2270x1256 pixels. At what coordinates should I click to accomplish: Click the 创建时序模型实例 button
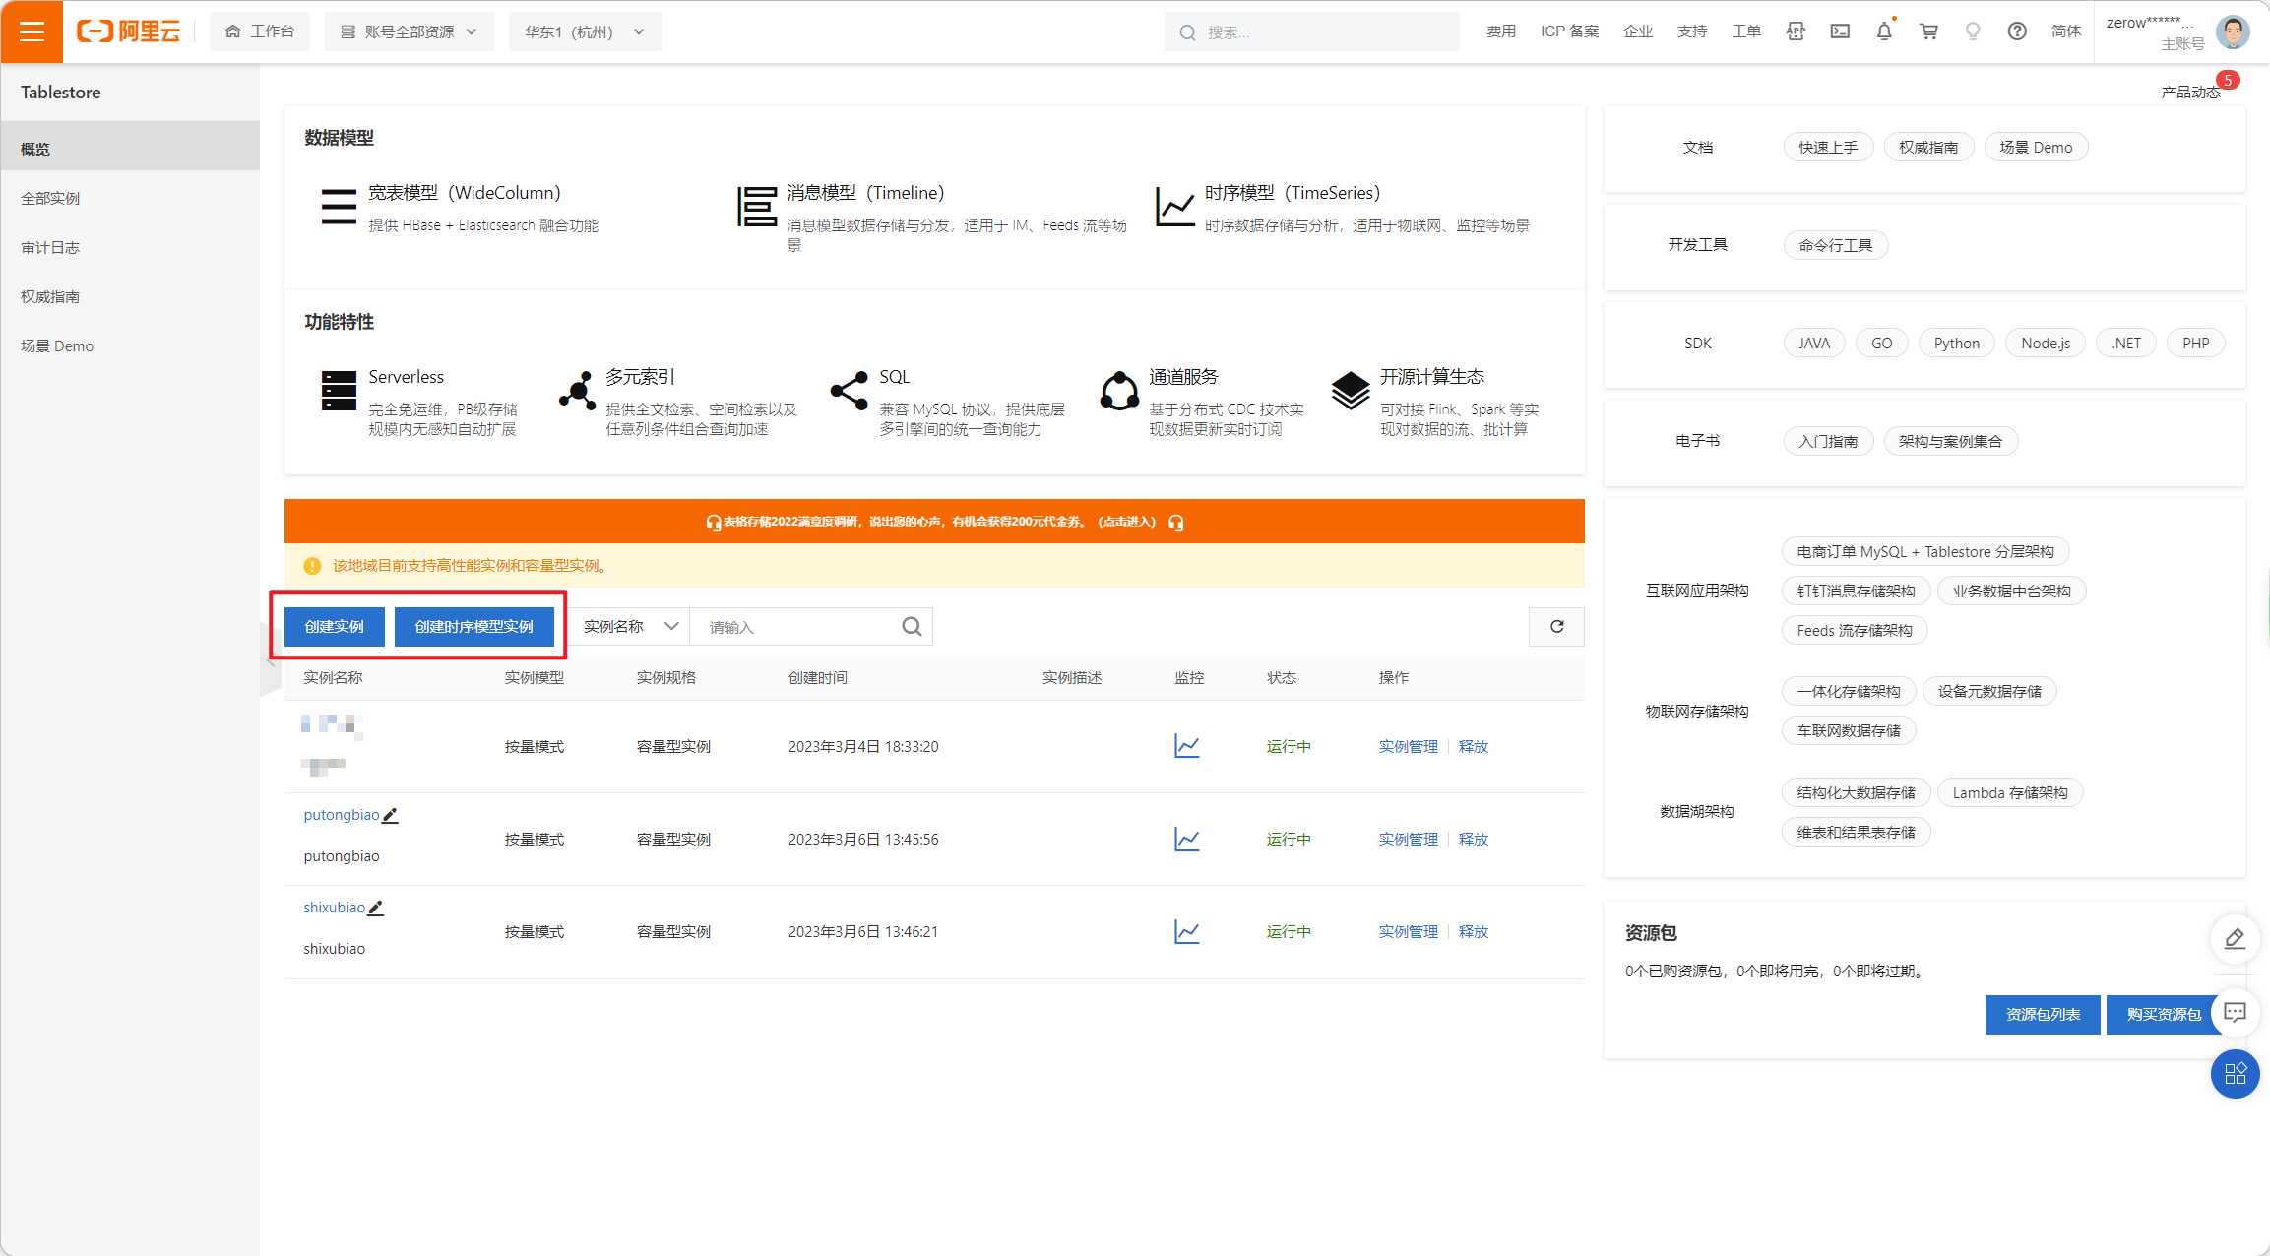pos(473,627)
